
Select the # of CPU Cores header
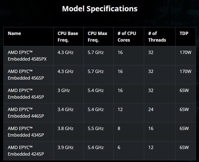[x=127, y=37]
